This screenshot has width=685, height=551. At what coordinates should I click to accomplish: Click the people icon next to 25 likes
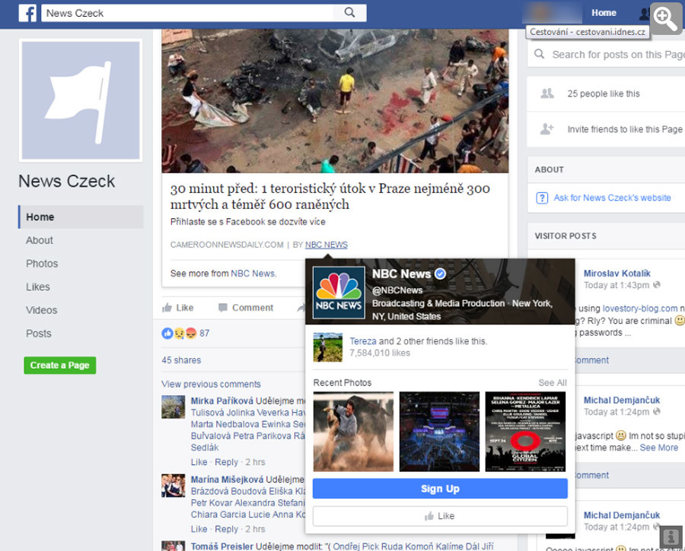coord(547,93)
